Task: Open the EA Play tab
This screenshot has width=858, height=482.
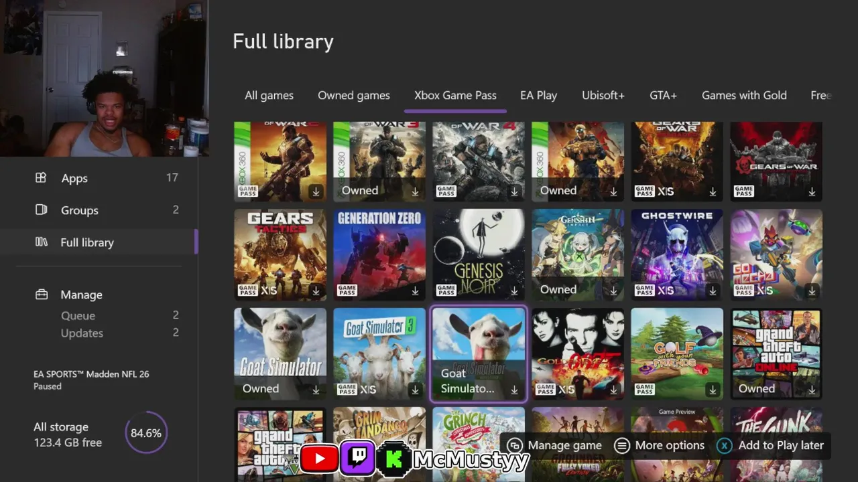Action: click(x=539, y=95)
